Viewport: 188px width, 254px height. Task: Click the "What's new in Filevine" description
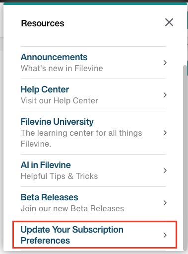point(62,68)
